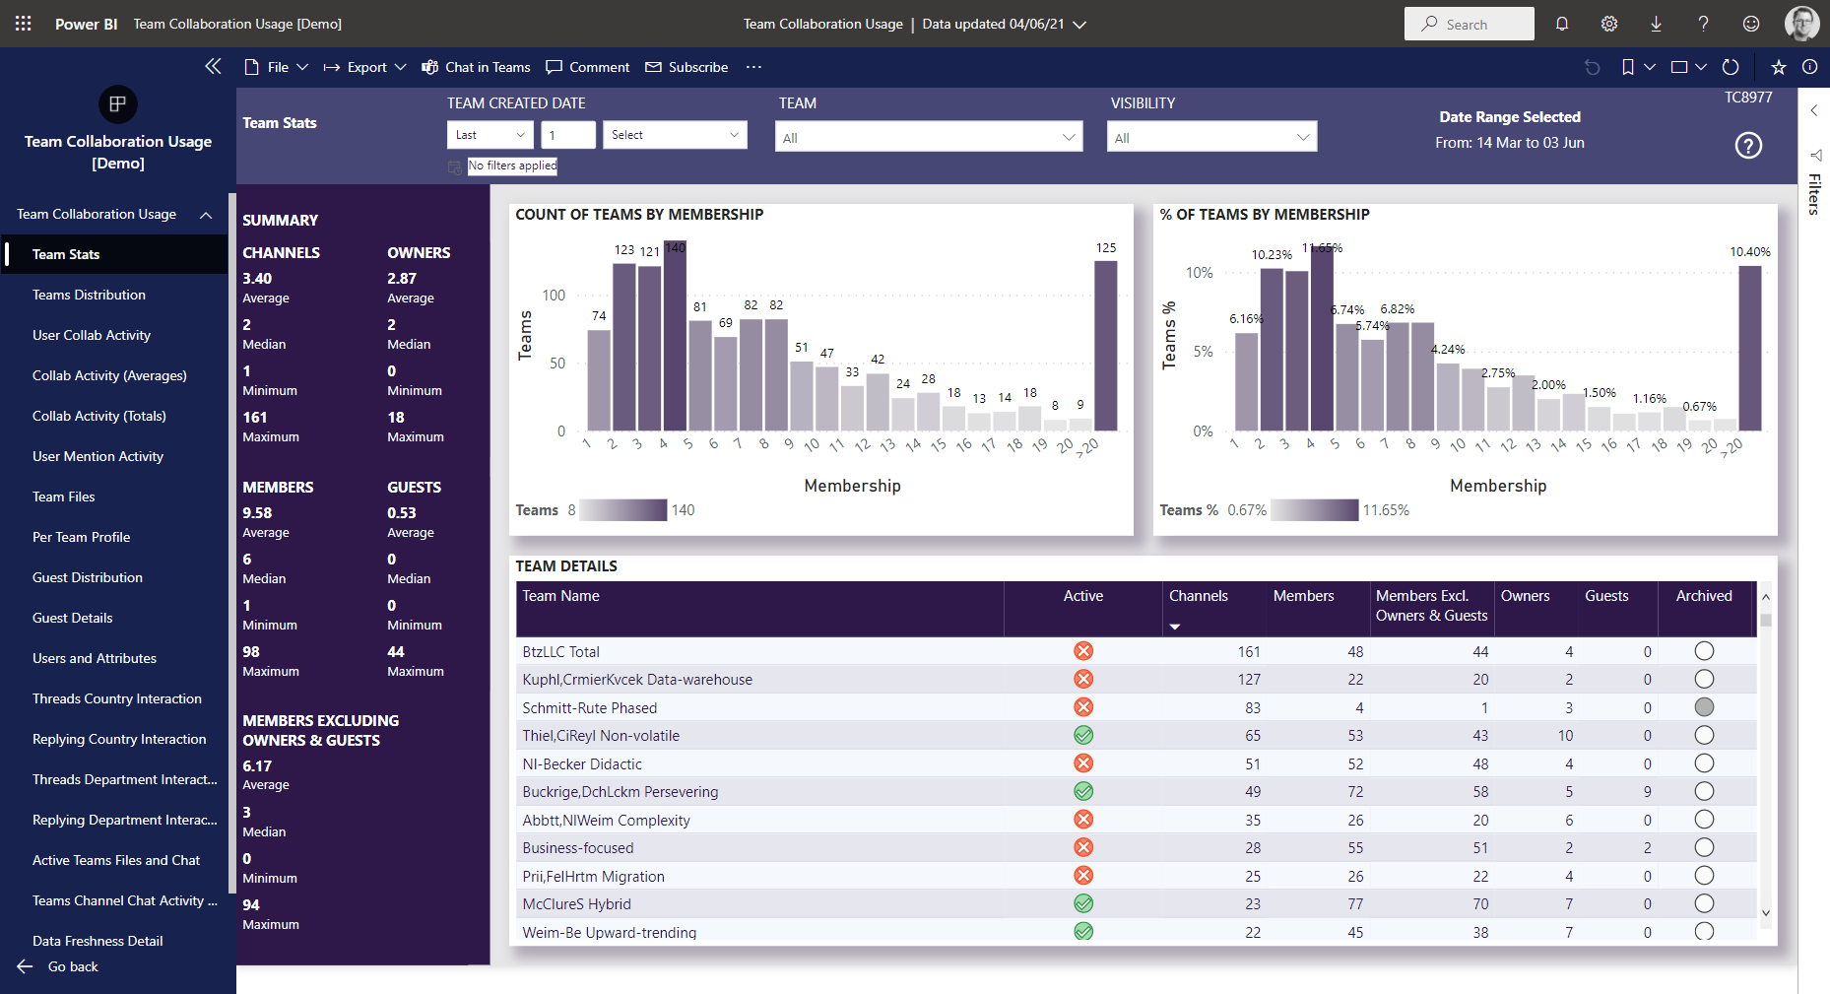Open the TEAM filter dropdown

(929, 137)
